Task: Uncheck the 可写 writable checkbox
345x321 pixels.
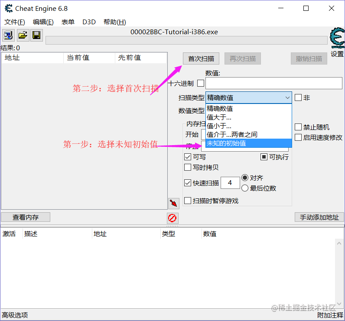Action: click(188, 157)
